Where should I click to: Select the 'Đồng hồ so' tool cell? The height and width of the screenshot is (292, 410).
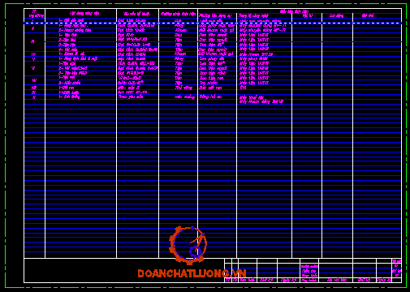tap(210, 97)
